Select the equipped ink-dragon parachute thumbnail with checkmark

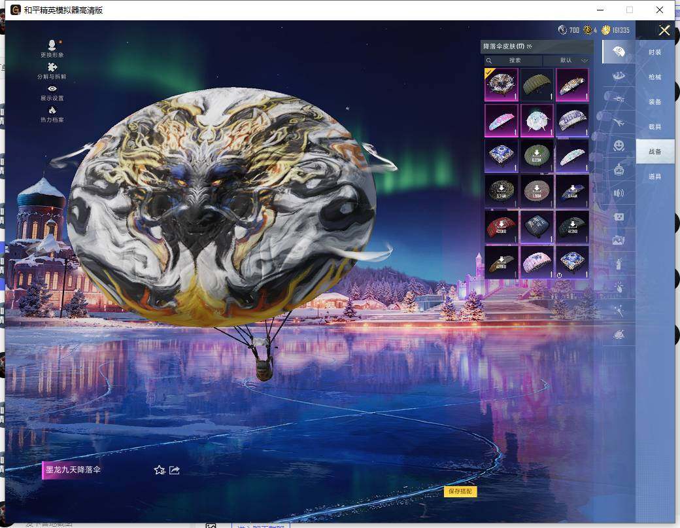501,84
